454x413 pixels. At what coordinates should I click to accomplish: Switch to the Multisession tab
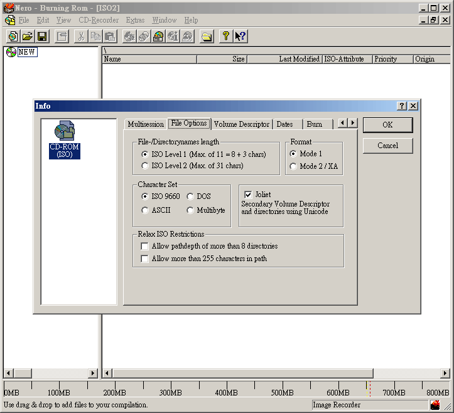pyautogui.click(x=146, y=124)
